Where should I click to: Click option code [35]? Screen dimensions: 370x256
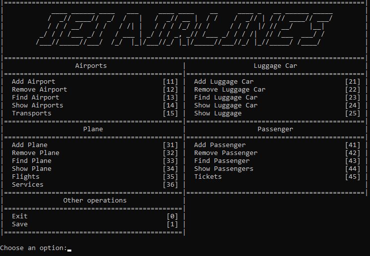tap(170, 177)
